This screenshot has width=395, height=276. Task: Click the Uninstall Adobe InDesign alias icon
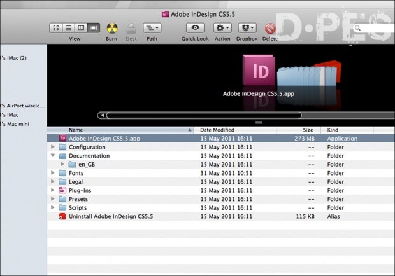pyautogui.click(x=62, y=216)
